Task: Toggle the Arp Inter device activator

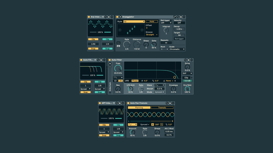Action: (89, 17)
